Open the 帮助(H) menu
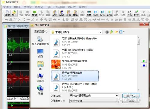 click(x=83, y=7)
